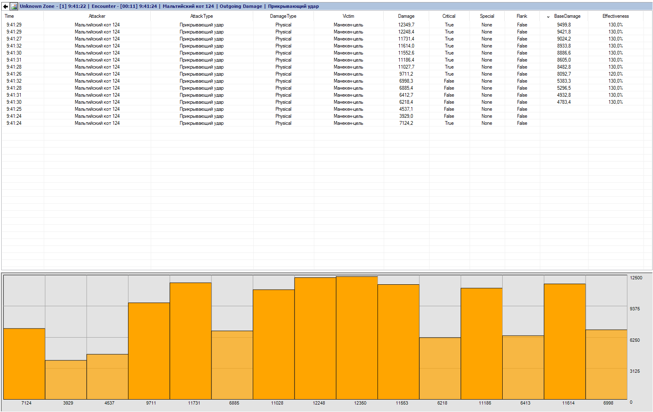The width and height of the screenshot is (653, 412).
Task: Click the BaseDamage value 9499,8
Action: [564, 25]
